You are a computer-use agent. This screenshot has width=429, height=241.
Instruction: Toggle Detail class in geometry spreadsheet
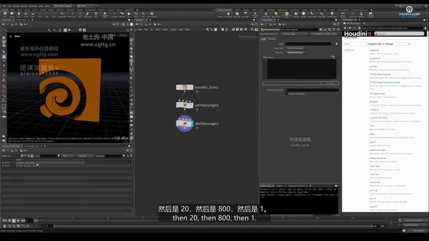tap(32, 156)
